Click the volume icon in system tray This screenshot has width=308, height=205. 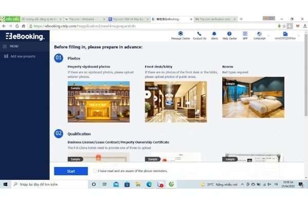269,184
